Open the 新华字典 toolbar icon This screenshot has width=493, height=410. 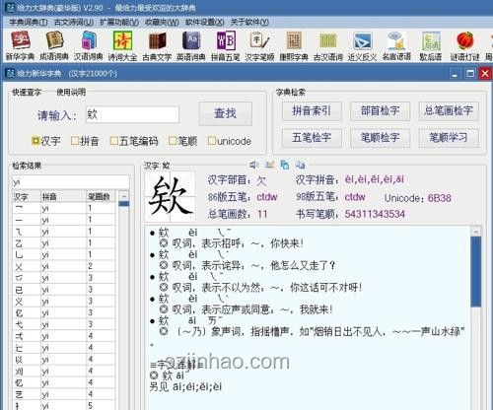(21, 46)
